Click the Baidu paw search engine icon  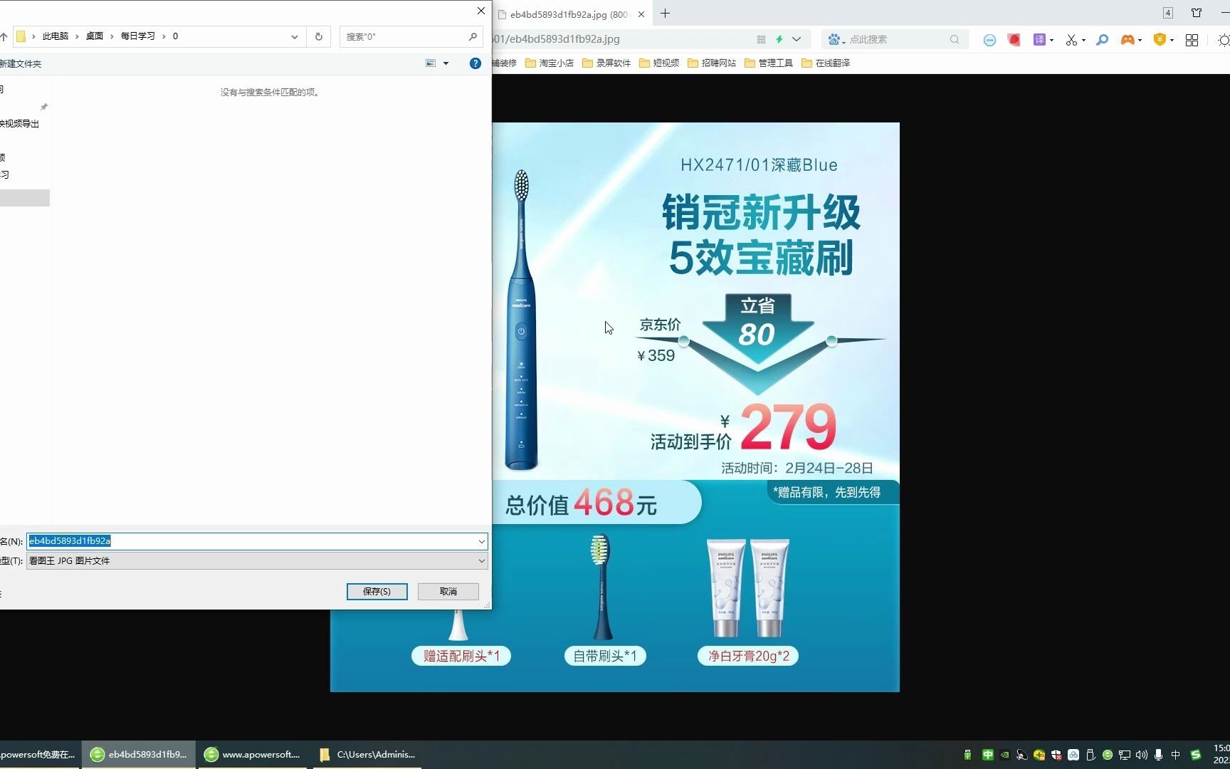(834, 40)
